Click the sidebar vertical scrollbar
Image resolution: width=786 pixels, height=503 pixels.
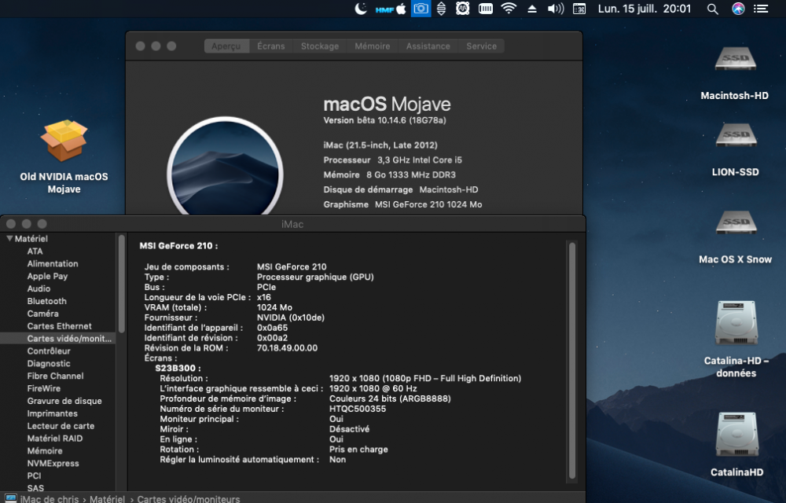(121, 284)
